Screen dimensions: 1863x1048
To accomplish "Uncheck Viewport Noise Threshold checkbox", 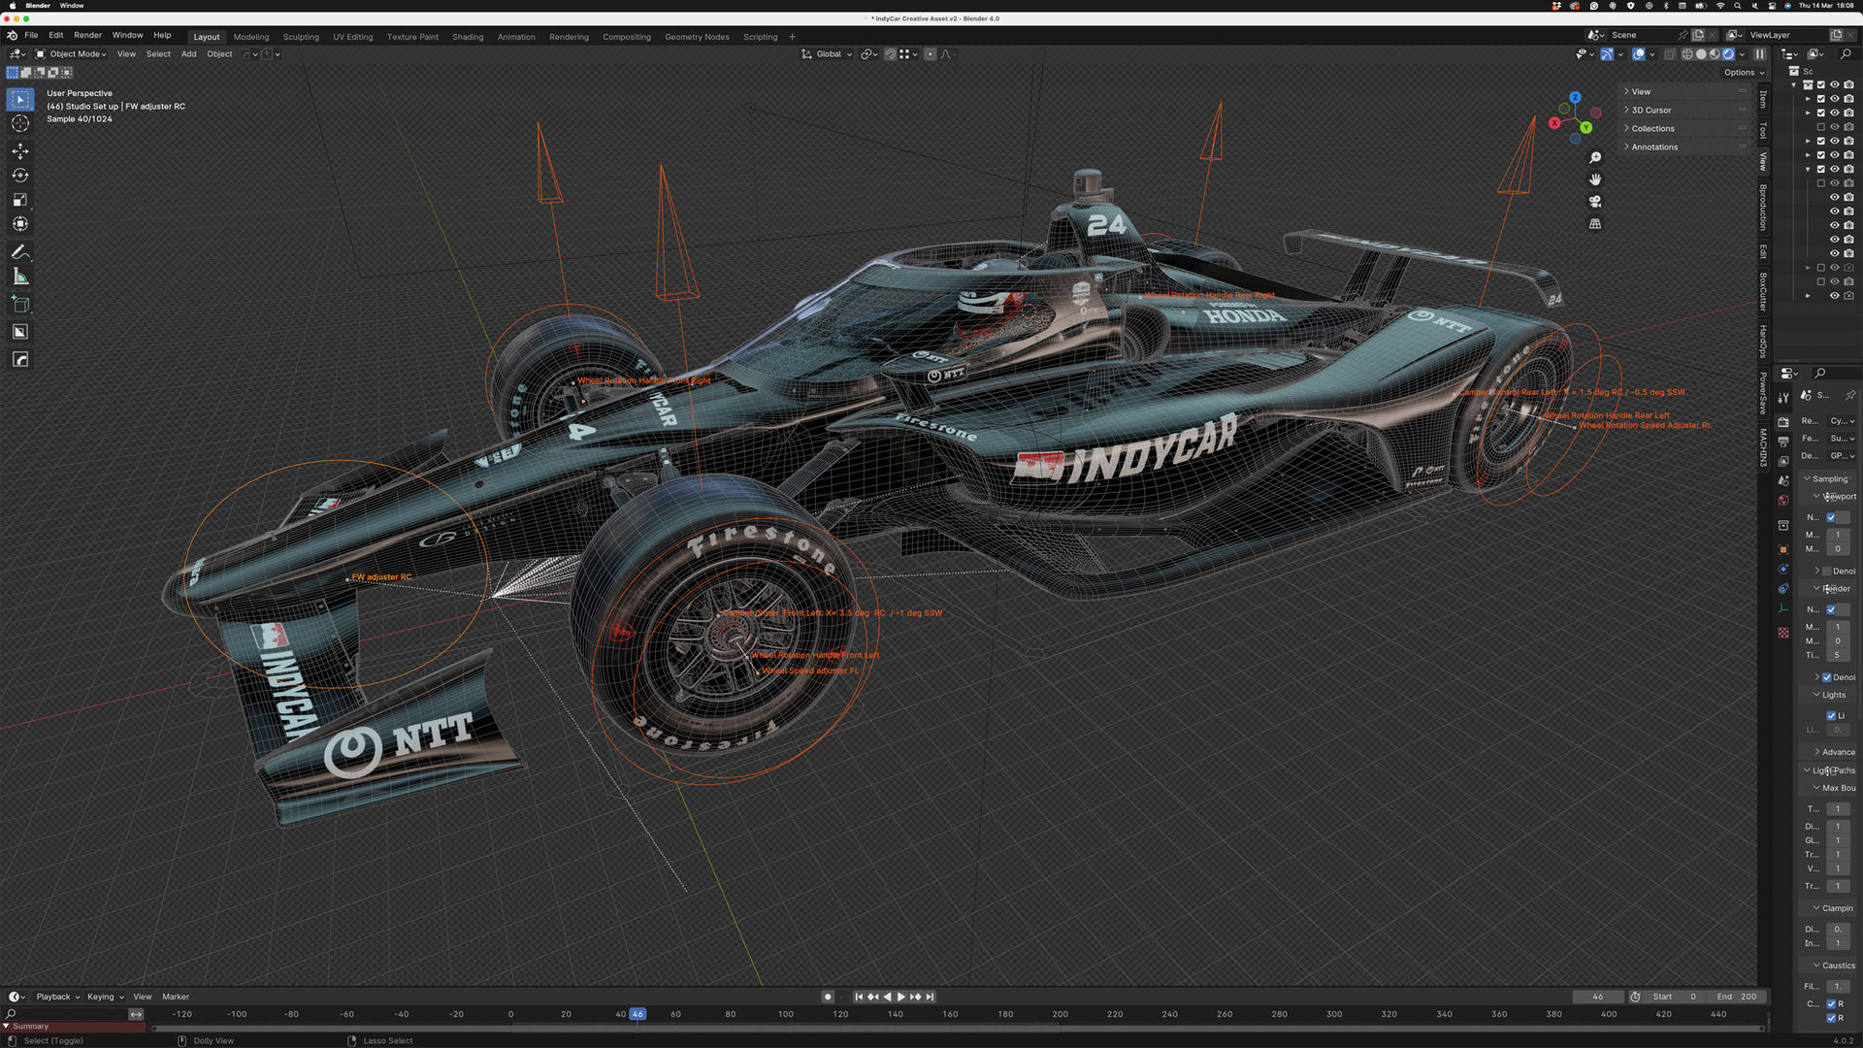I will click(x=1831, y=517).
